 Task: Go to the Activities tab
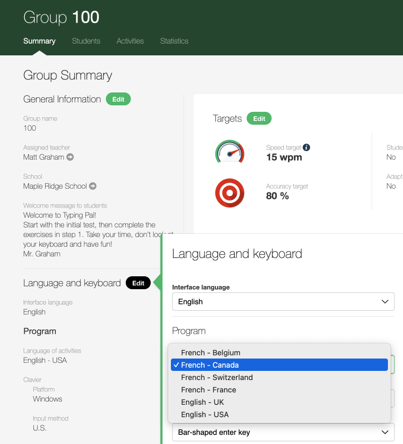130,41
